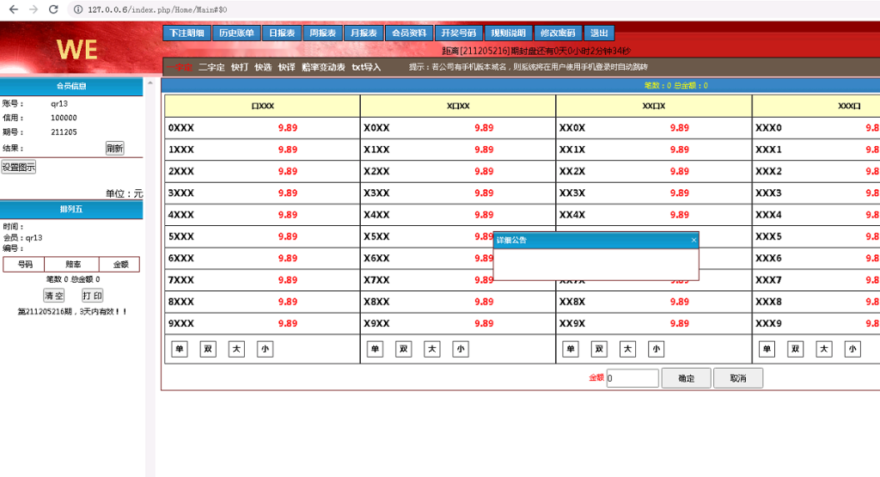Switch to the 二字定 tab
Screen dimensions: 880x477
point(211,67)
